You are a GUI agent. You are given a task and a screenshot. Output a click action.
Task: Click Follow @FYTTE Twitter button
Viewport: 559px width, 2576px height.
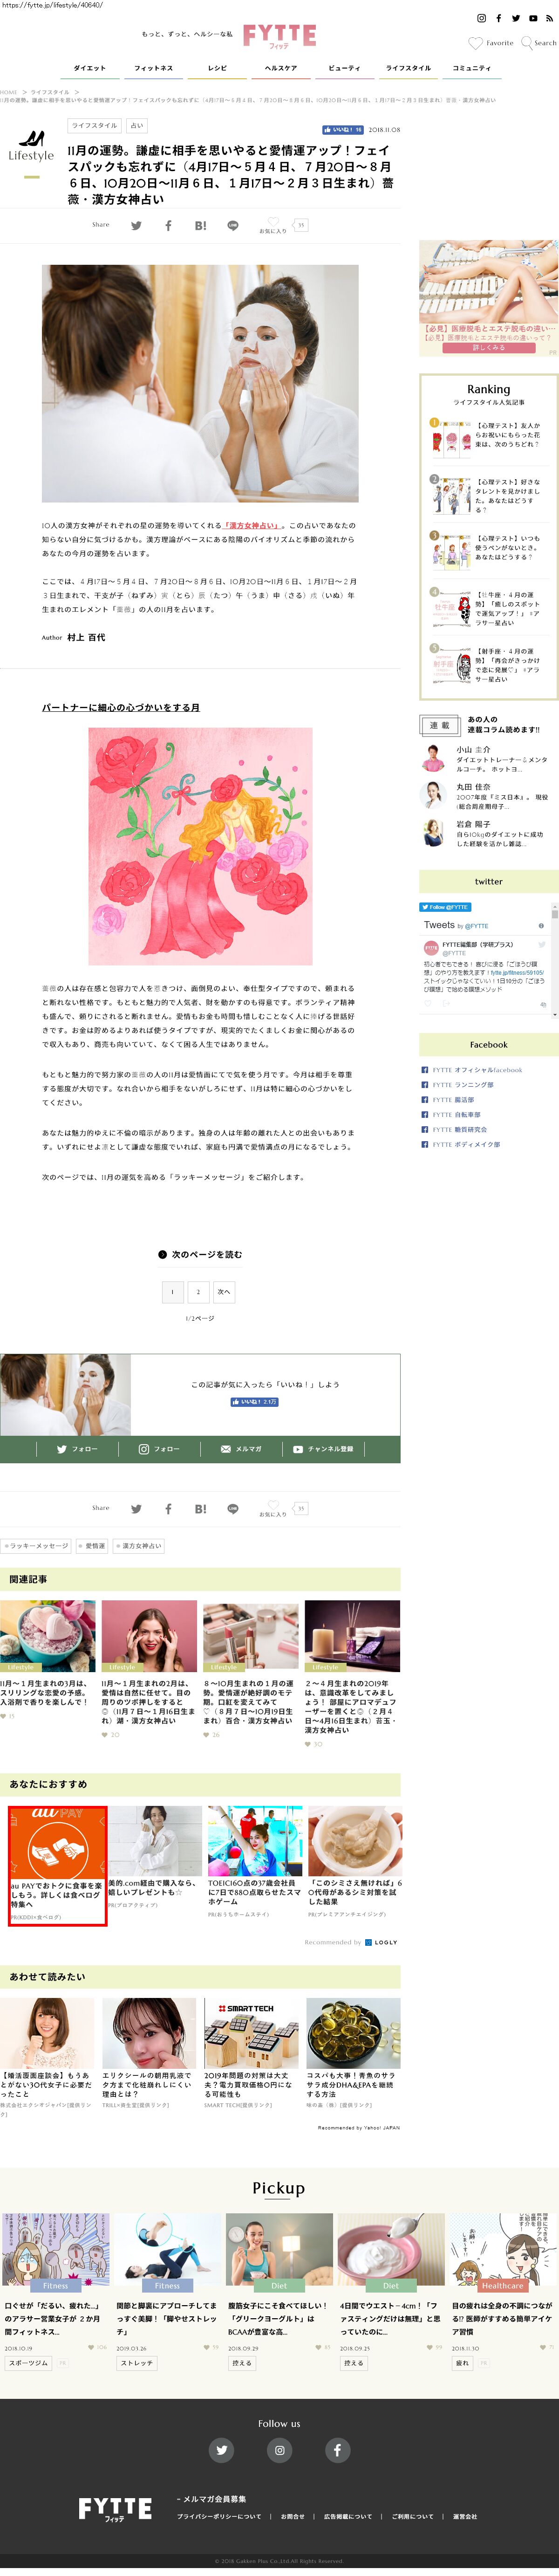click(x=444, y=907)
